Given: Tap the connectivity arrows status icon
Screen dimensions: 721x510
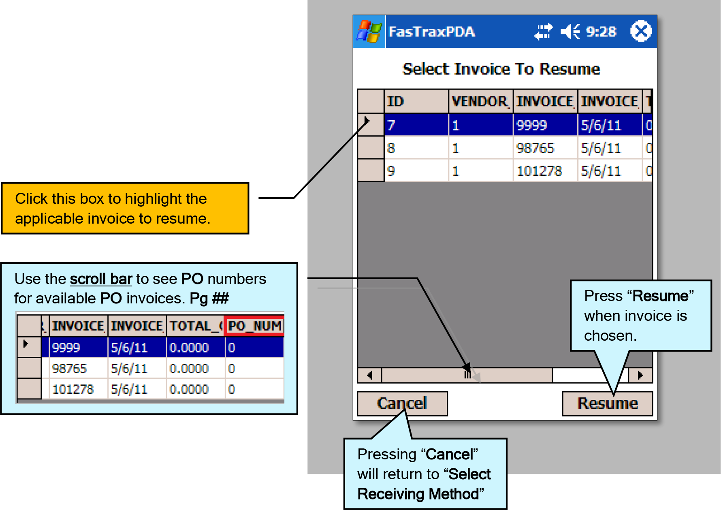Looking at the screenshot, I should 543,32.
